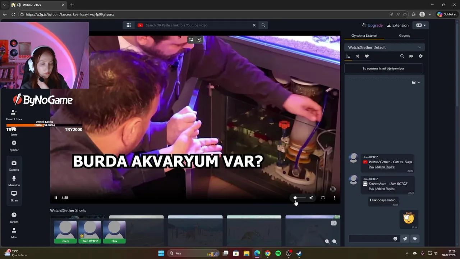Open the favorites heart tab in playlist
Image resolution: width=460 pixels, height=259 pixels.
[367, 56]
